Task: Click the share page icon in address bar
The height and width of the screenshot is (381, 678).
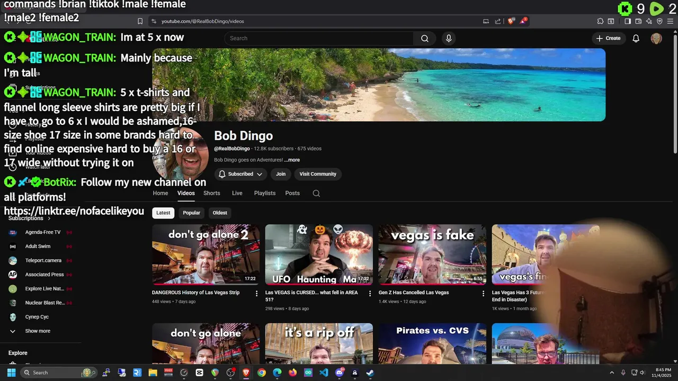Action: (x=498, y=21)
